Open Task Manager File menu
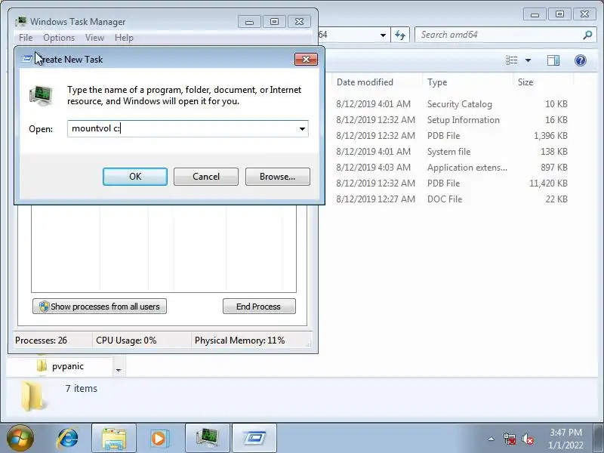This screenshot has width=604, height=453. (26, 38)
